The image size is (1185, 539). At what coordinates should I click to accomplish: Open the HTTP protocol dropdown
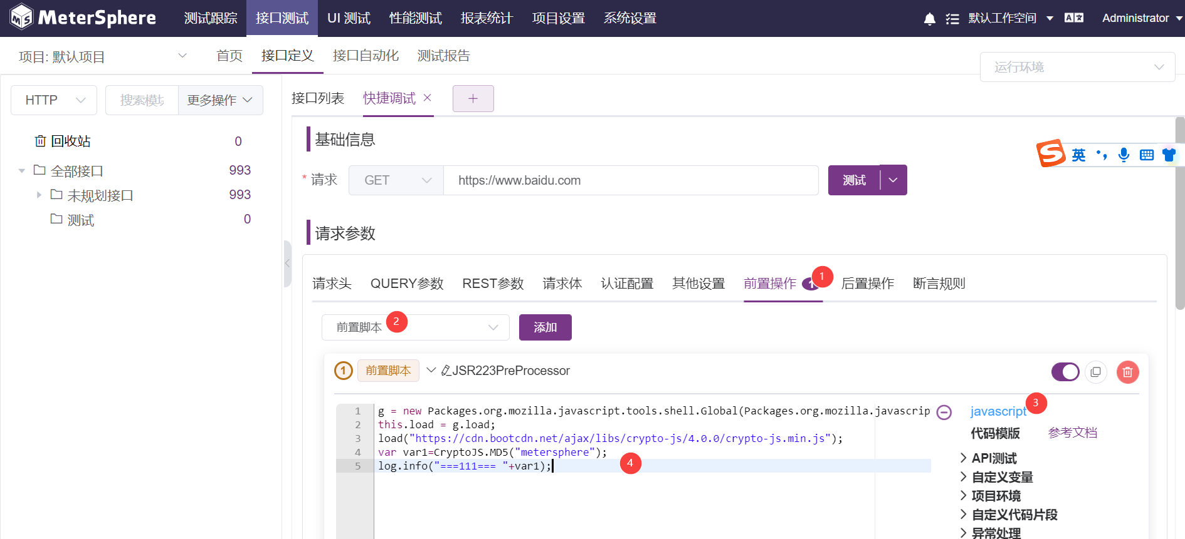point(54,100)
